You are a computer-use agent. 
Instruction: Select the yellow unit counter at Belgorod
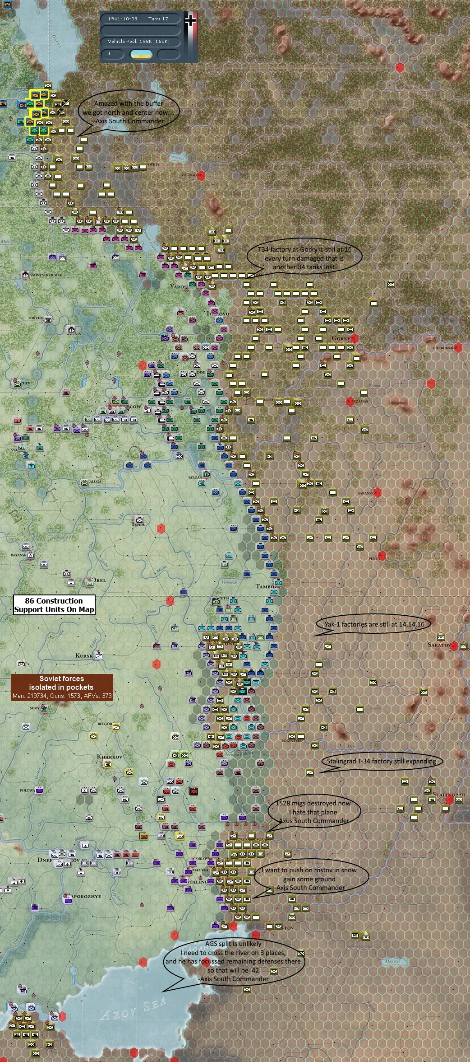(x=116, y=727)
